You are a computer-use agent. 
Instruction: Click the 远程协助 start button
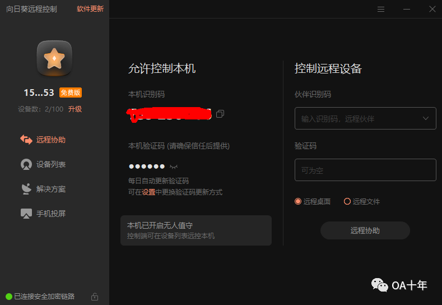(x=365, y=230)
